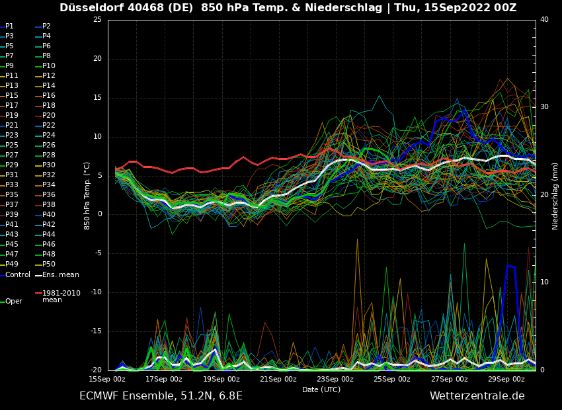Click the Control legend entry
This screenshot has width=562, height=410.
pyautogui.click(x=17, y=274)
